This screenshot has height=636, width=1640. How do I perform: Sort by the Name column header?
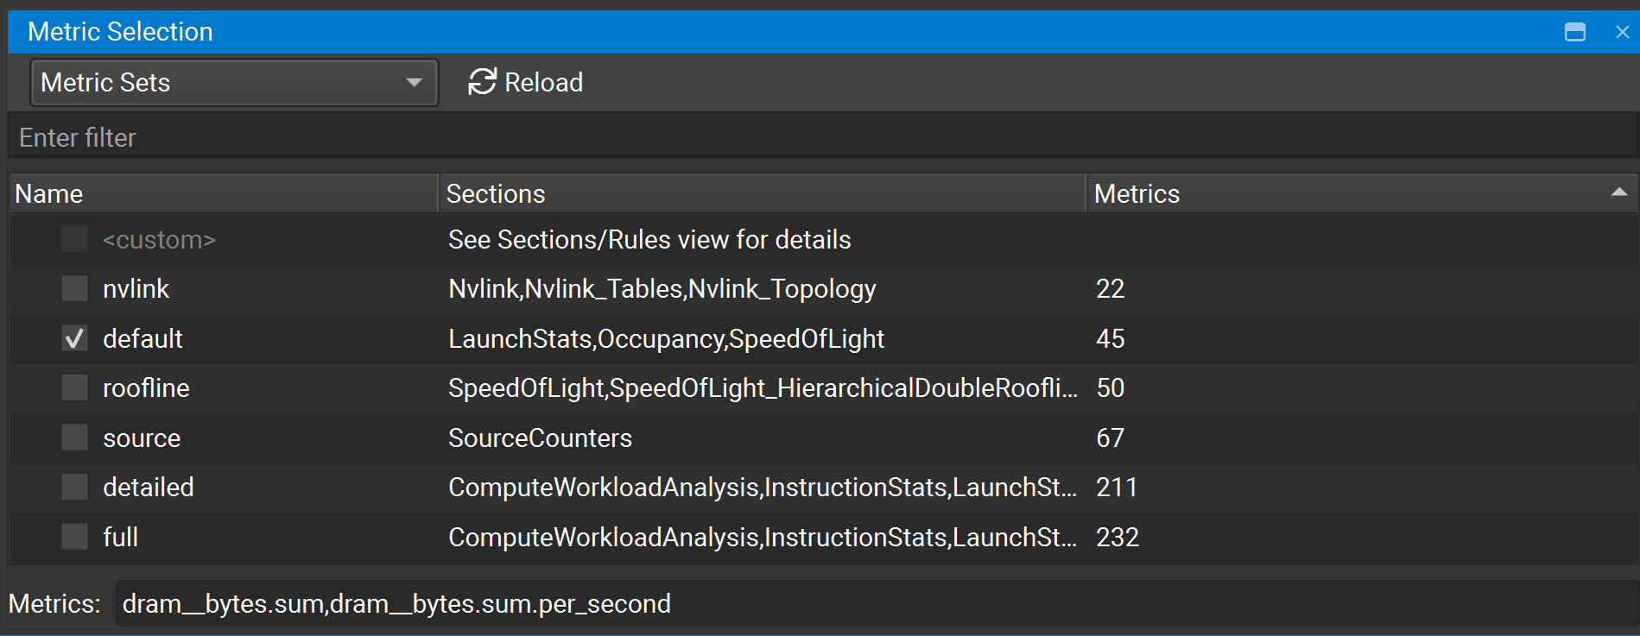coord(224,193)
